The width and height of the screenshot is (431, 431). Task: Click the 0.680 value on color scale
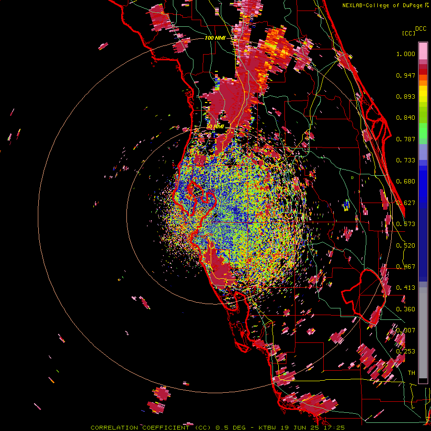tap(406, 181)
